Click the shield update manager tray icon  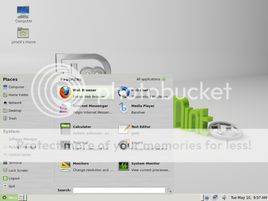click(x=207, y=198)
